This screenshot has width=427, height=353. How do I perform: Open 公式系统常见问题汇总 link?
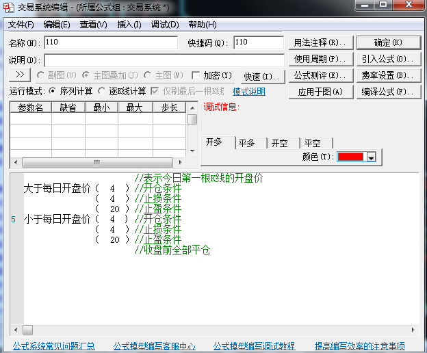click(x=53, y=346)
